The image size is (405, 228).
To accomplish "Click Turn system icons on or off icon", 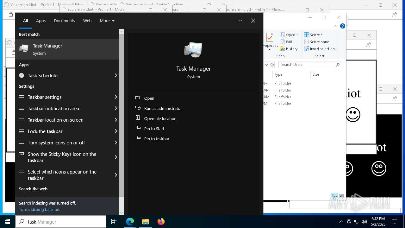I will (22, 142).
